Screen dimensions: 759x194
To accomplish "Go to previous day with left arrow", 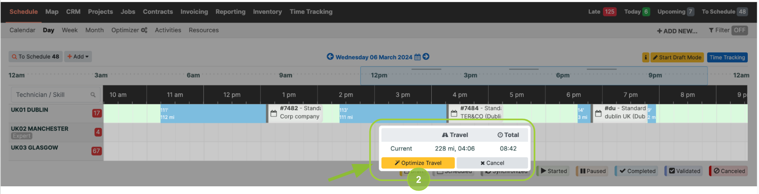I will (x=330, y=57).
